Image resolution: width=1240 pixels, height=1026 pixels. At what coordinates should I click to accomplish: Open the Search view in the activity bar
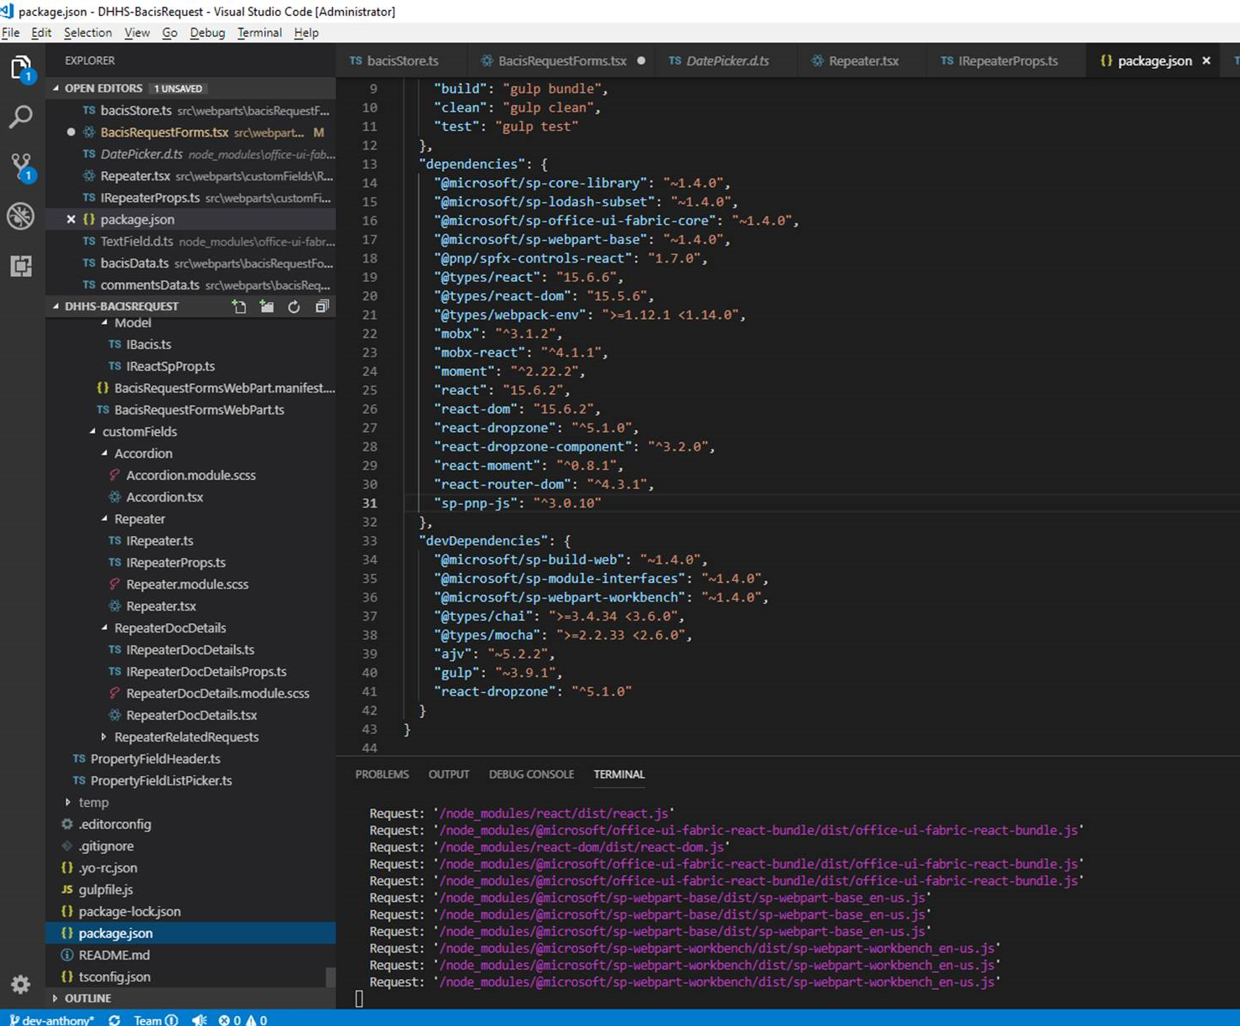[x=20, y=117]
